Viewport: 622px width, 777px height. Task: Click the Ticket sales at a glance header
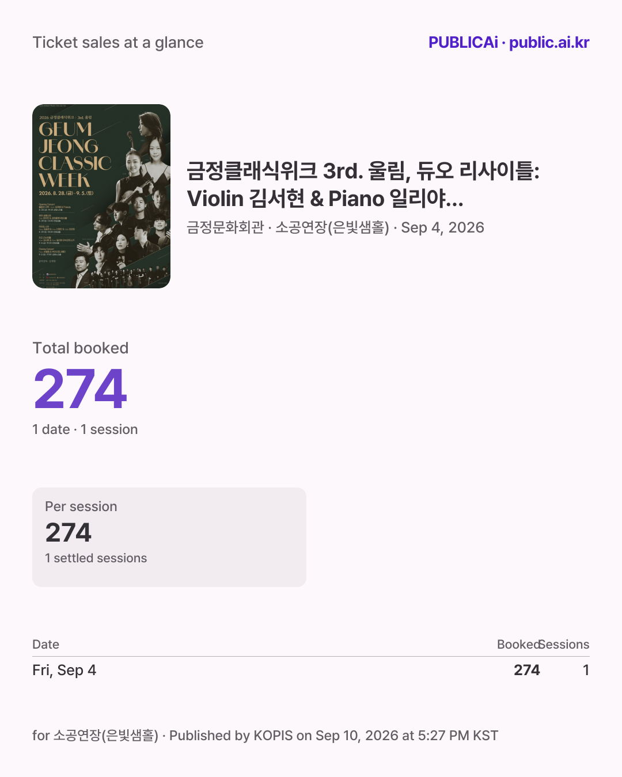(118, 43)
